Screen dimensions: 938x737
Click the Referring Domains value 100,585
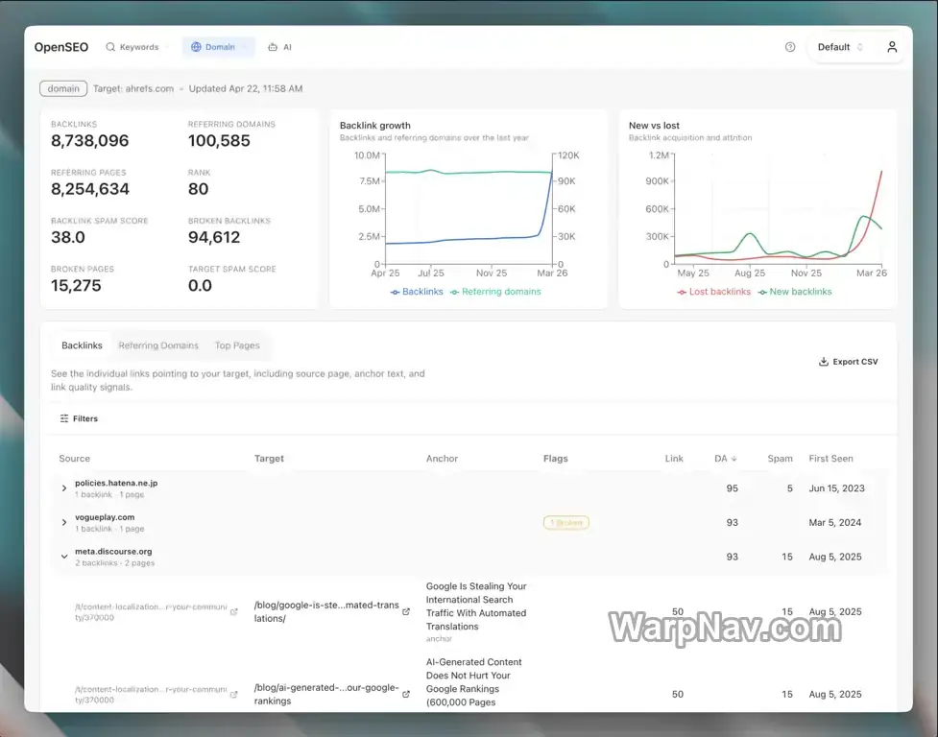(219, 141)
